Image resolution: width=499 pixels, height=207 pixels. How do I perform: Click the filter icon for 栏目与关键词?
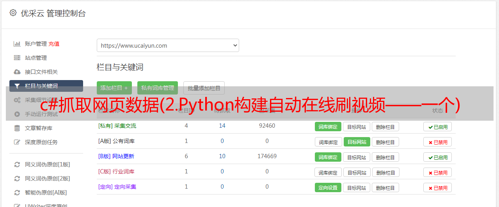(x=17, y=86)
